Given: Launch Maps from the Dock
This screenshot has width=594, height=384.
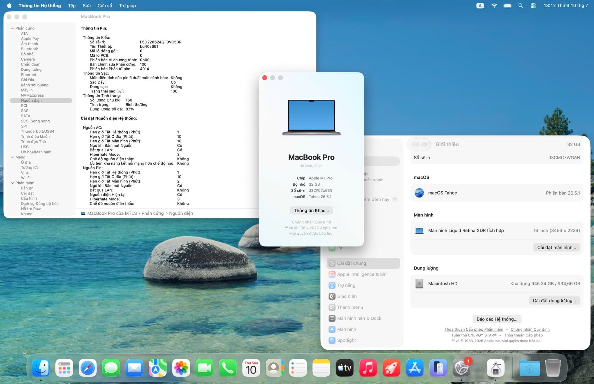Looking at the screenshot, I should (158, 368).
